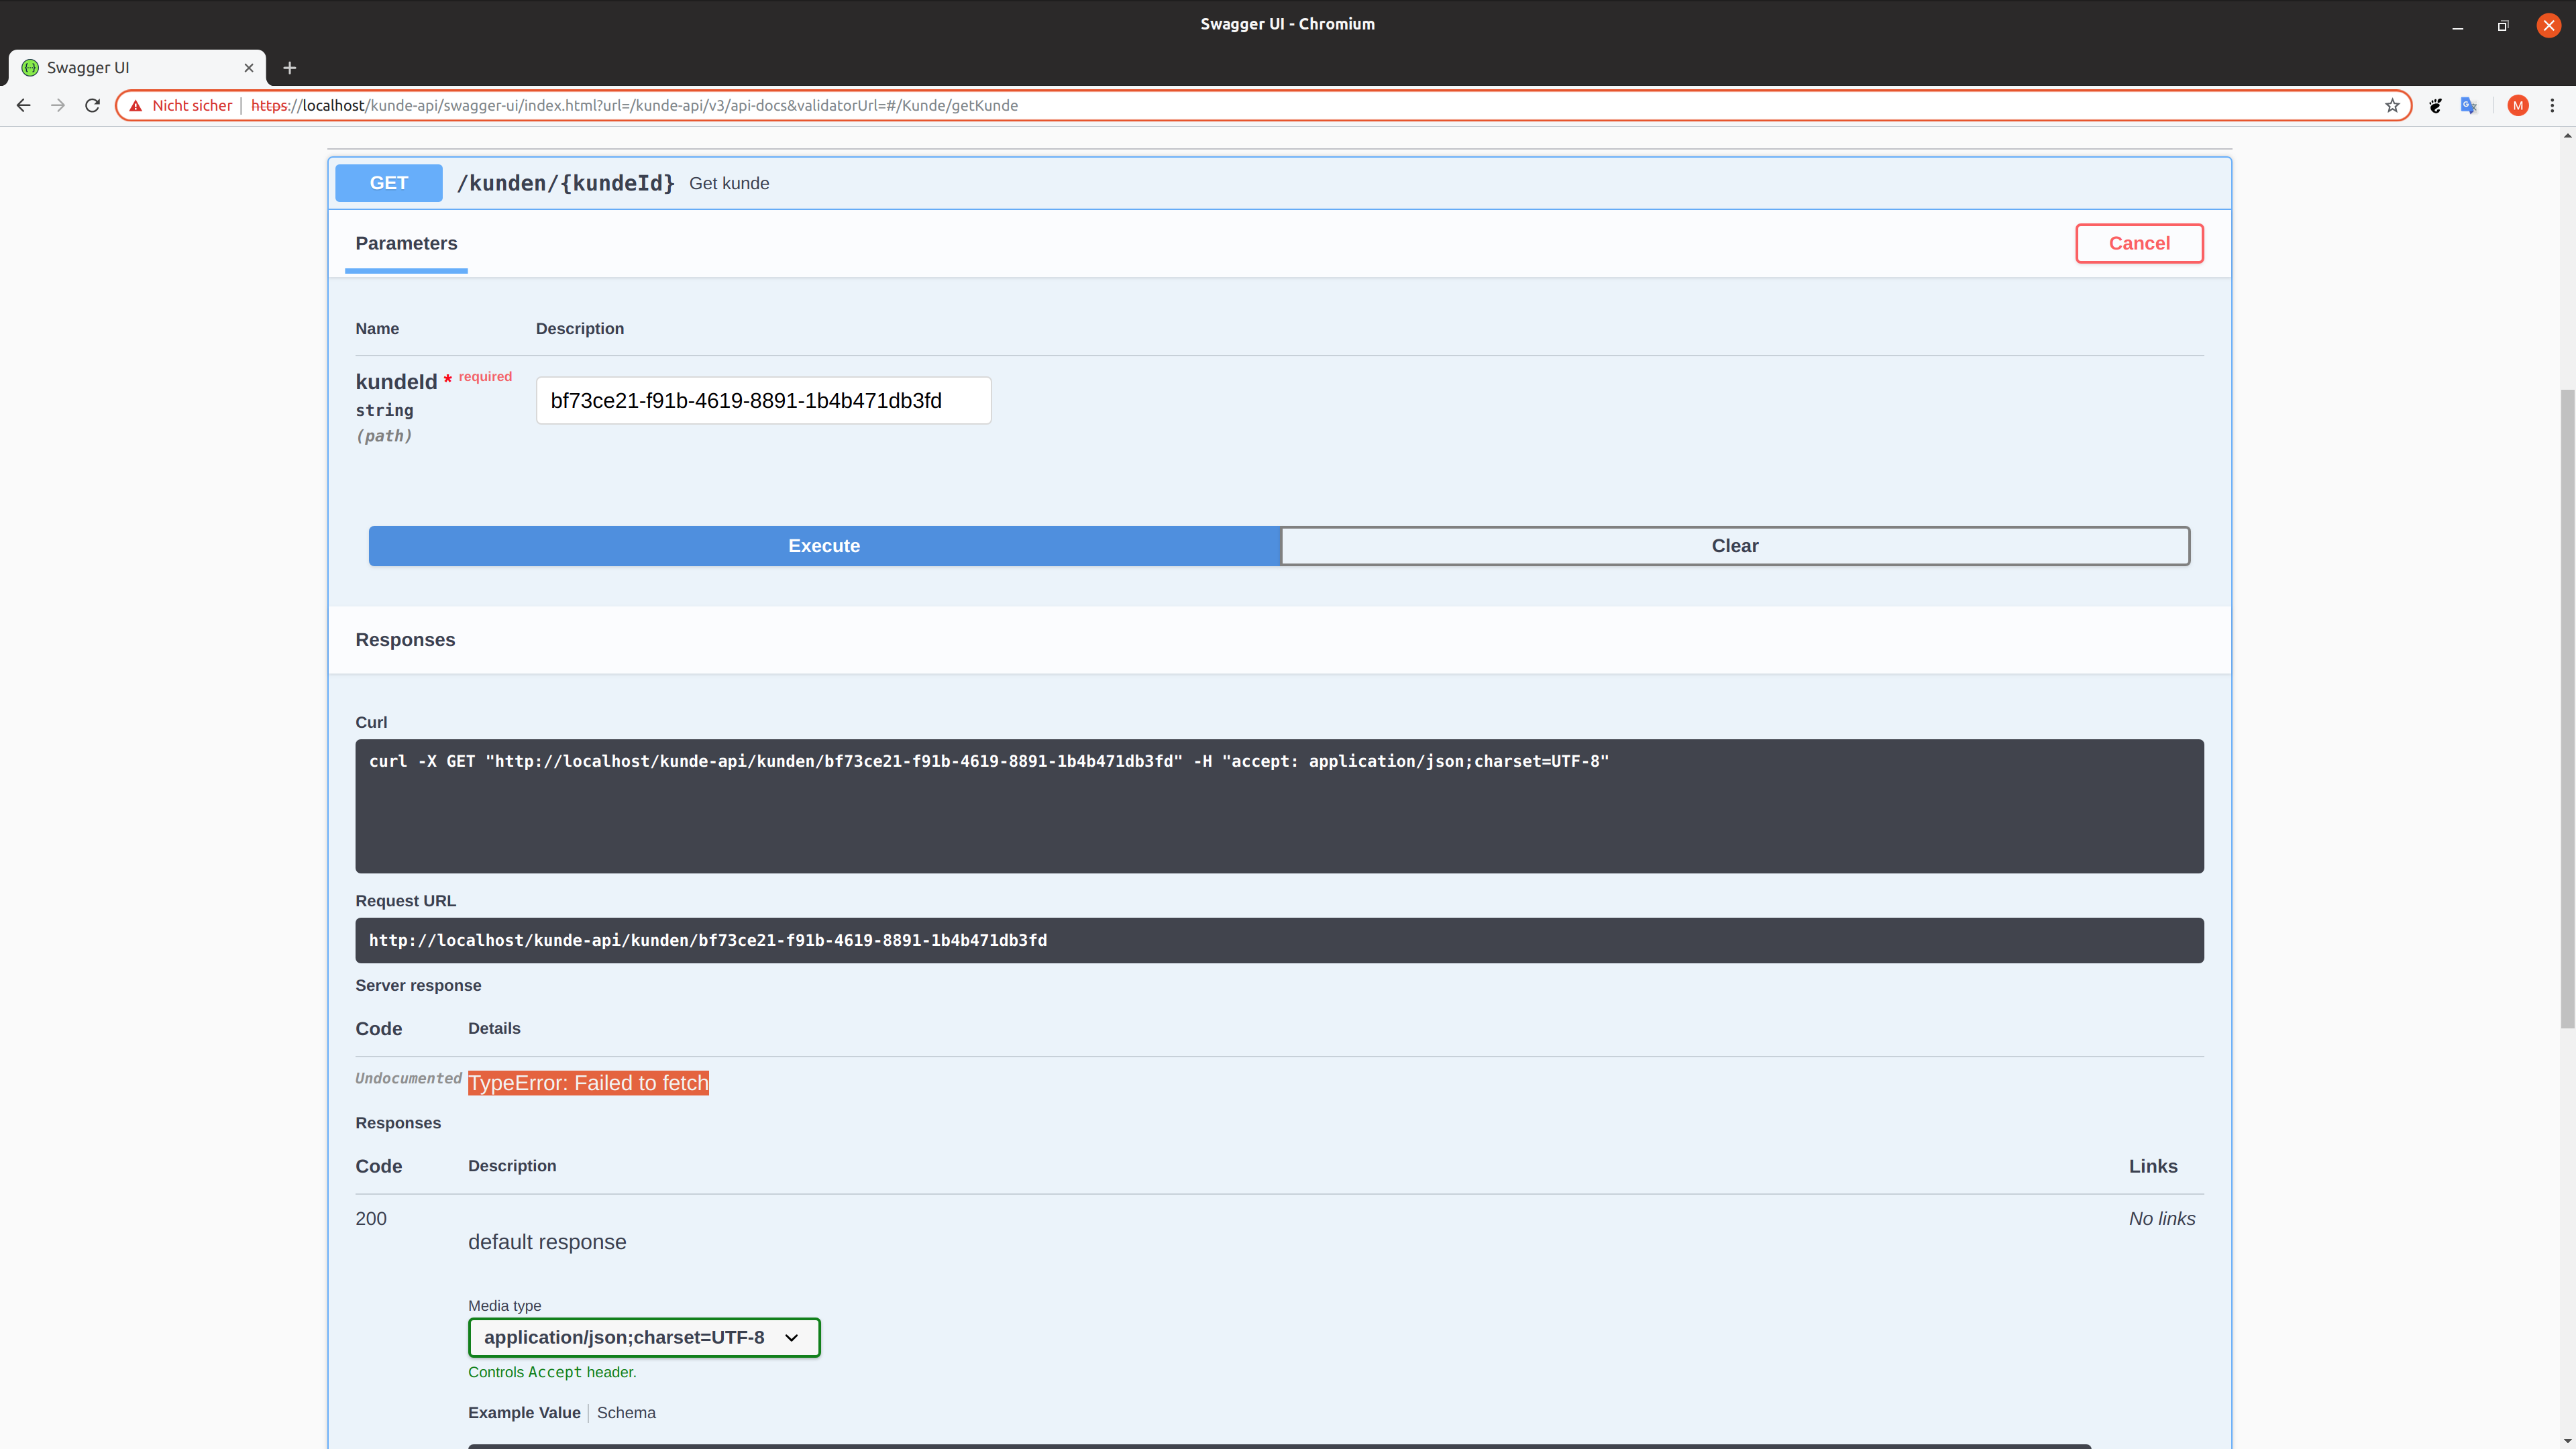Close the Swagger UI tab

(x=249, y=68)
